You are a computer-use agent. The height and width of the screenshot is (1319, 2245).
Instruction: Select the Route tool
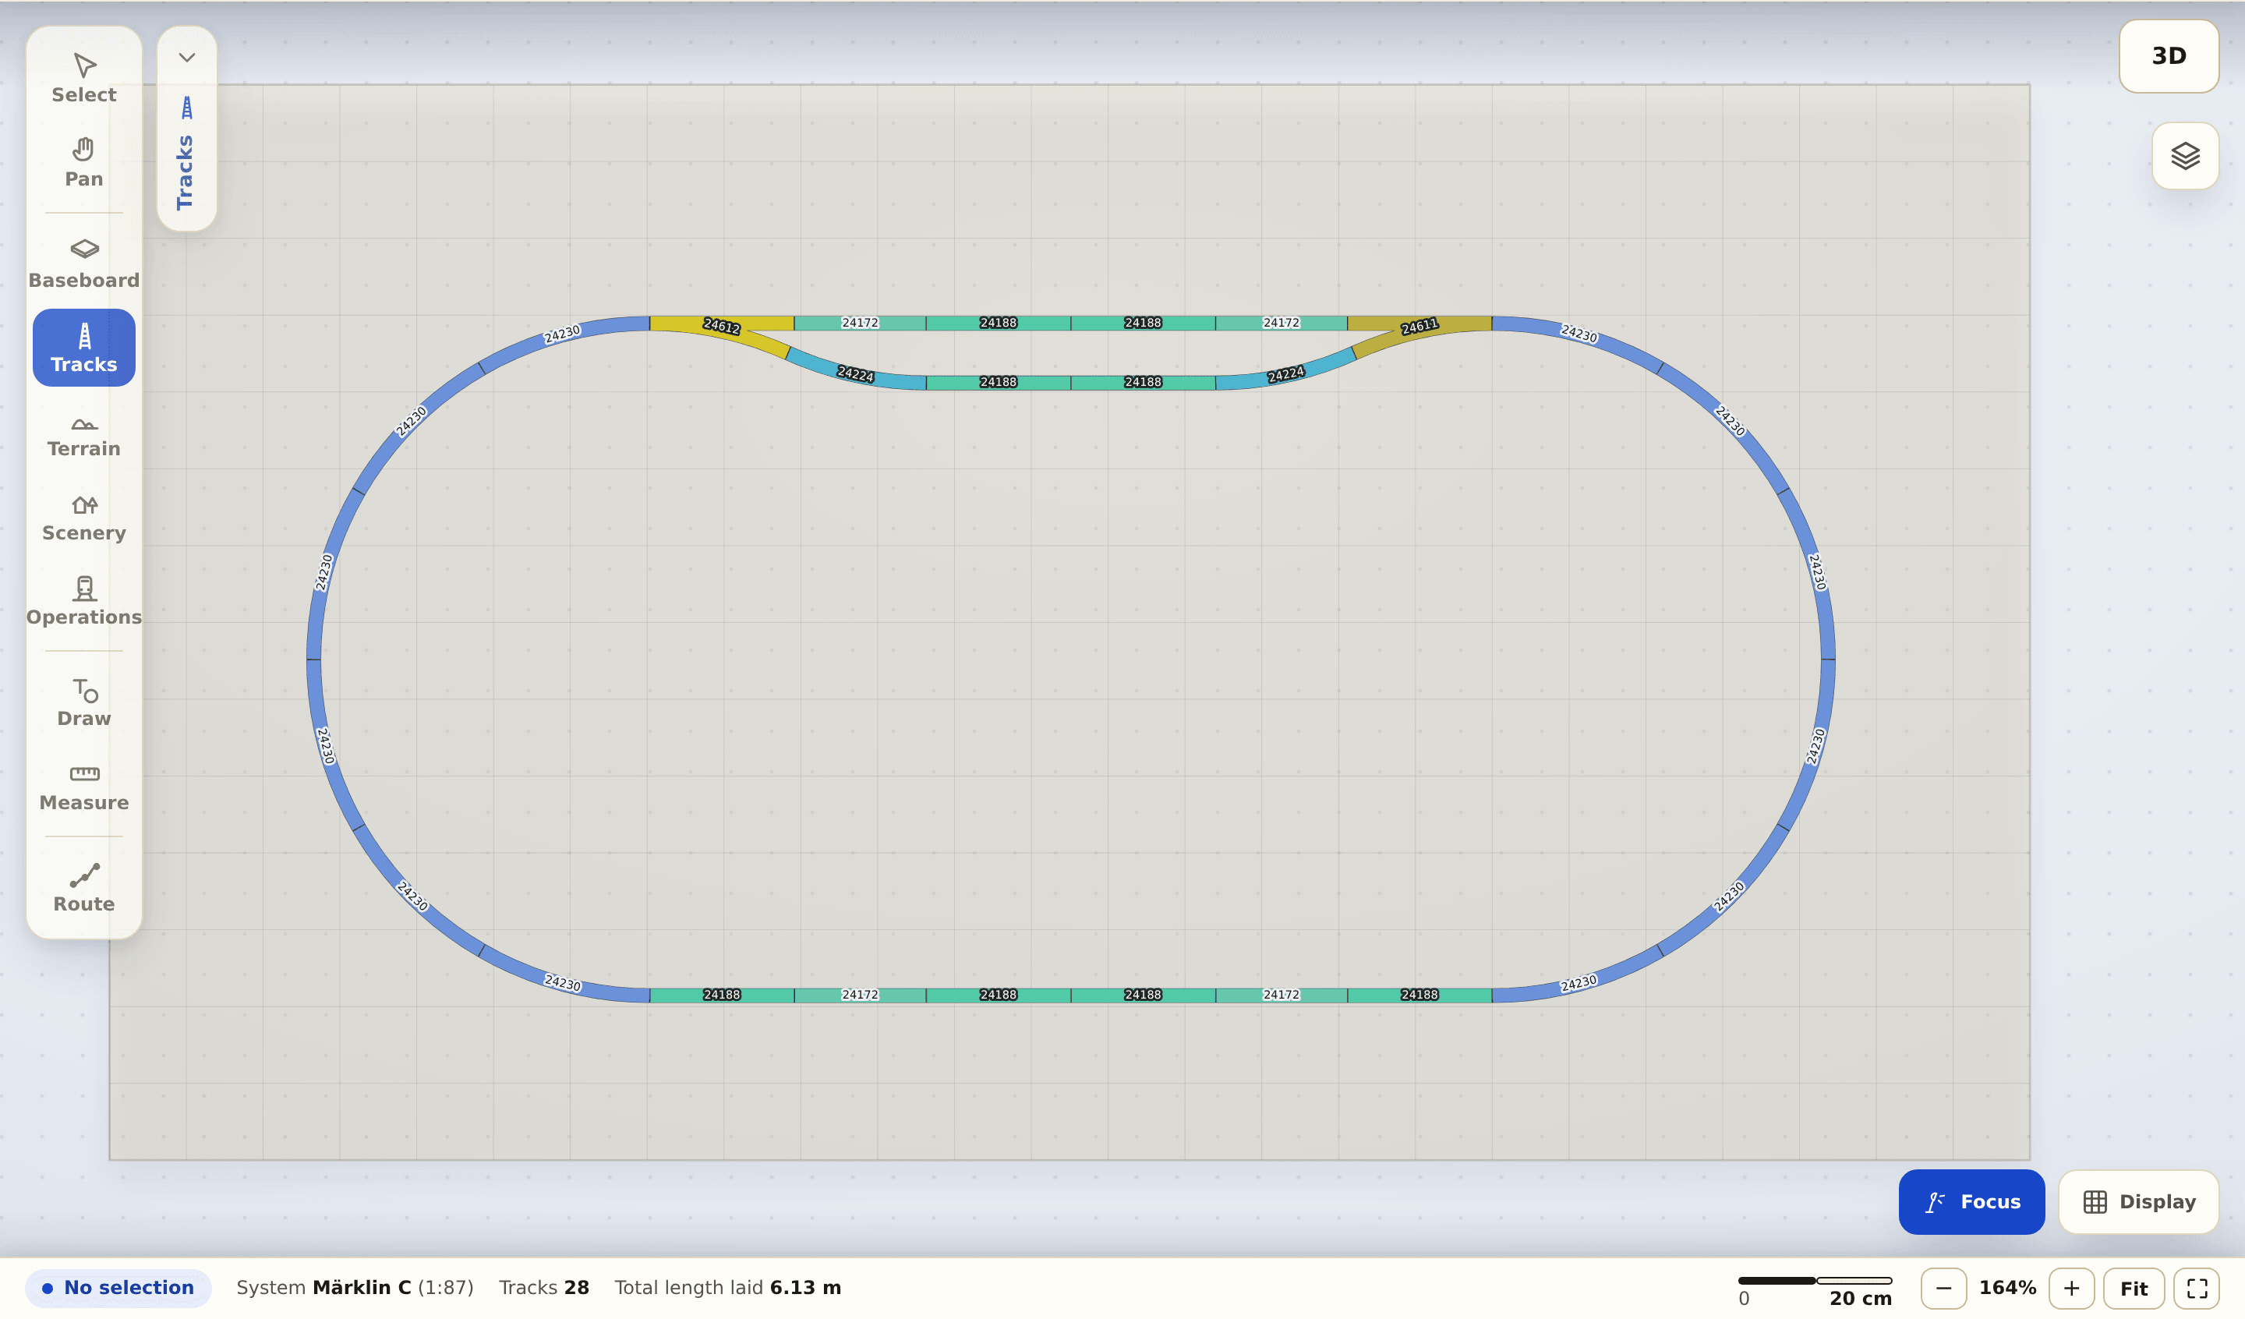coord(83,888)
